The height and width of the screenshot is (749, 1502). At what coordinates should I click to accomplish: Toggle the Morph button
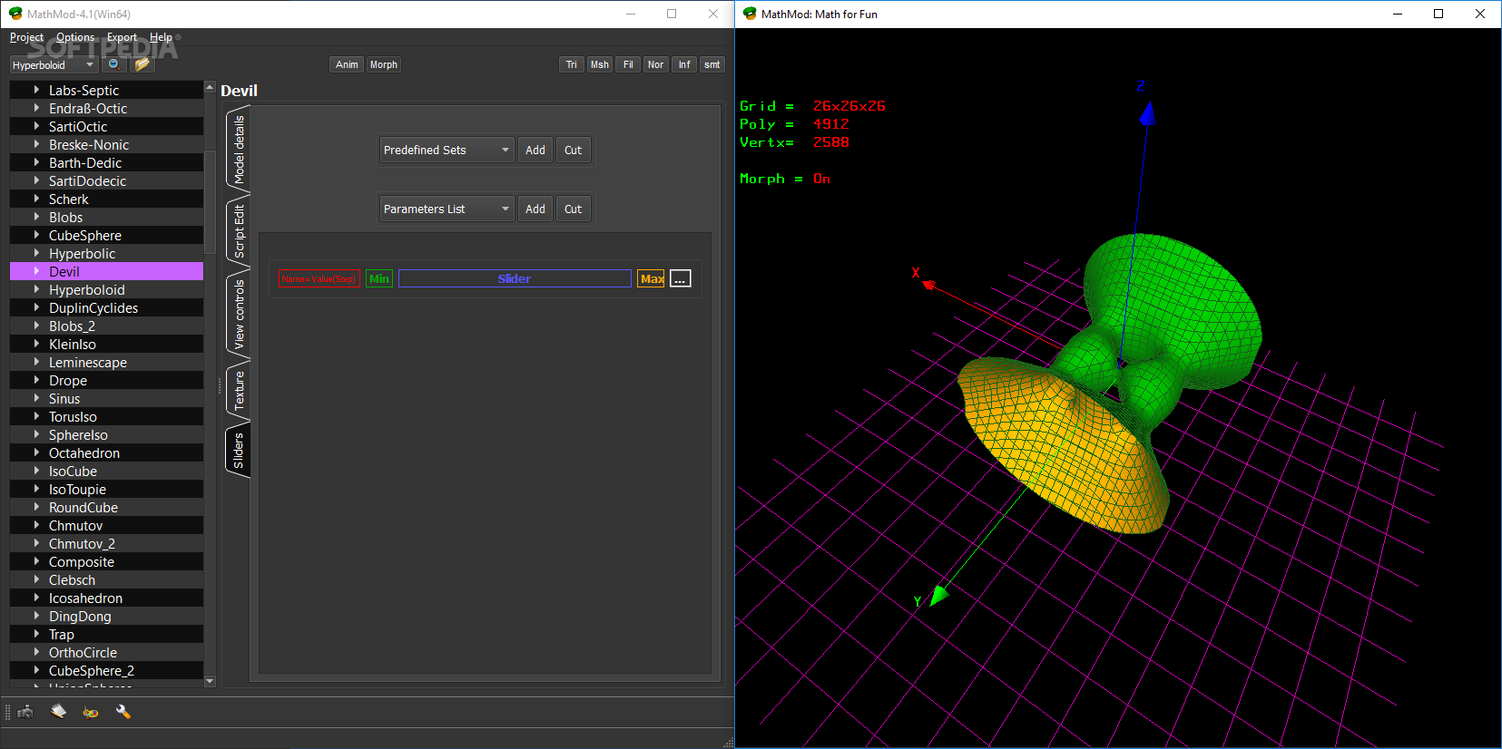(x=384, y=64)
